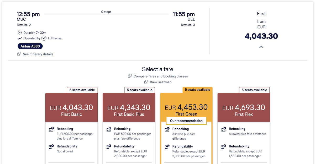Click the popup icon beside See itinerary details
The image size is (315, 164).
pos(19,54)
